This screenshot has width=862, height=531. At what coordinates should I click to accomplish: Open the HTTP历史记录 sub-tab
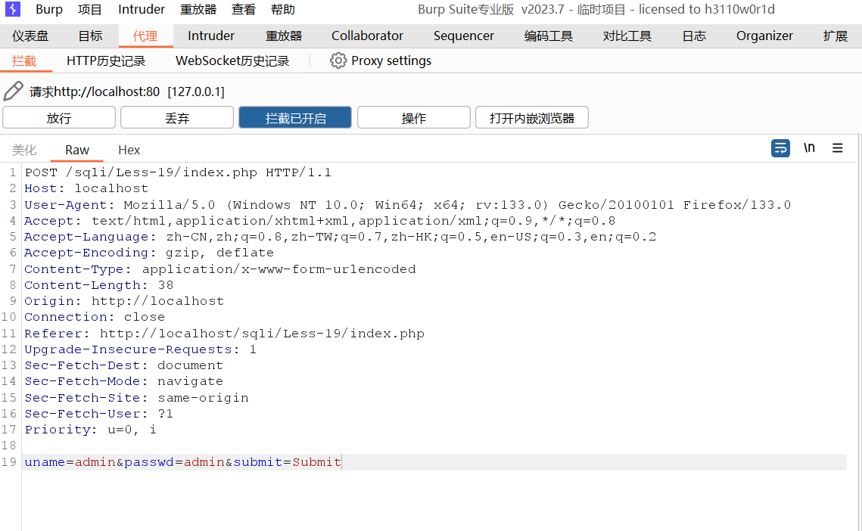[106, 61]
